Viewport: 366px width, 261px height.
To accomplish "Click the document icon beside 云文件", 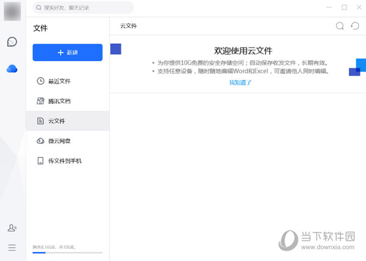I will pyautogui.click(x=40, y=121).
